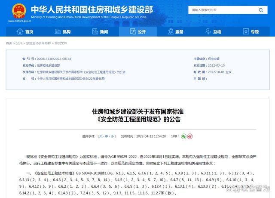Select publish time 2022-04-12 15:54:20

[x=151, y=136]
